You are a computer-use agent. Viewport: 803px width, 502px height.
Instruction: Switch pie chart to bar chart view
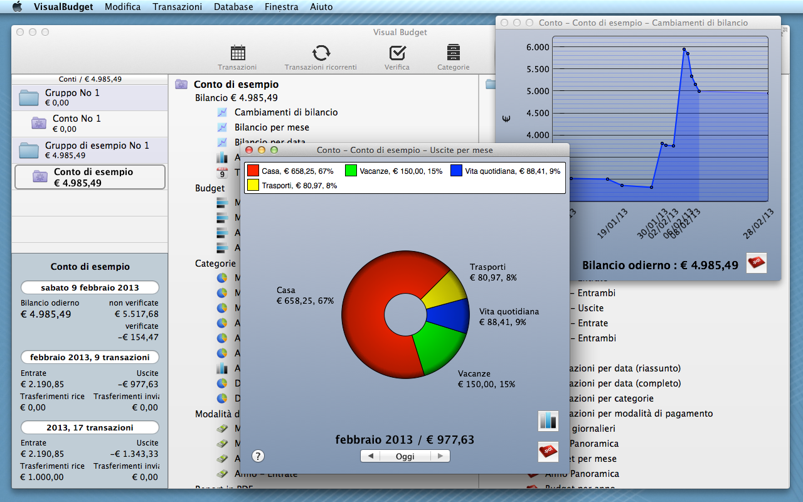tap(548, 420)
